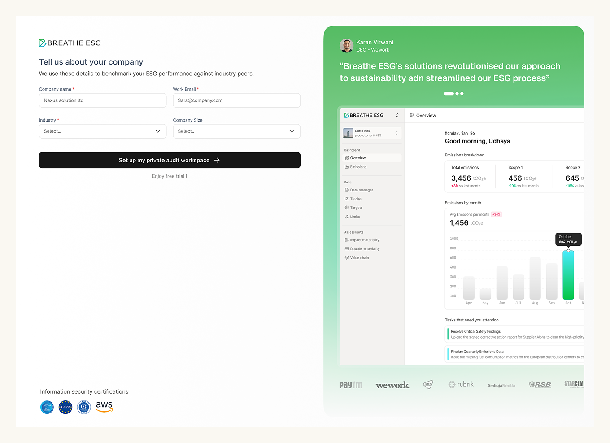The image size is (610, 443).
Task: Click the Overview grid icon in header
Action: 412,115
